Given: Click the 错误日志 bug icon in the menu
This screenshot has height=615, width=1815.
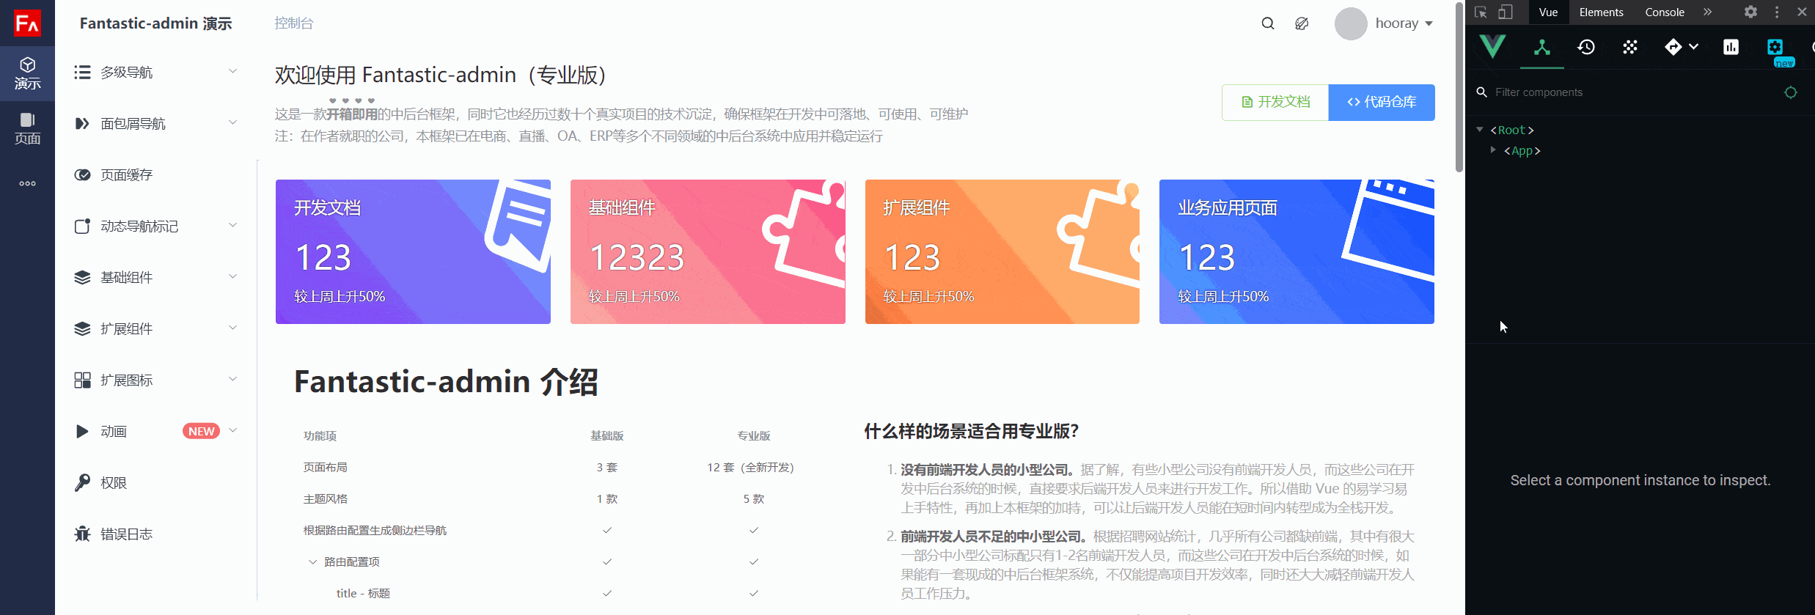Looking at the screenshot, I should [x=82, y=534].
